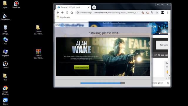Image resolution: width=188 pixels, height=106 pixels.
Task: Open Uygulamalar apps shortcut
Action: tap(63, 17)
